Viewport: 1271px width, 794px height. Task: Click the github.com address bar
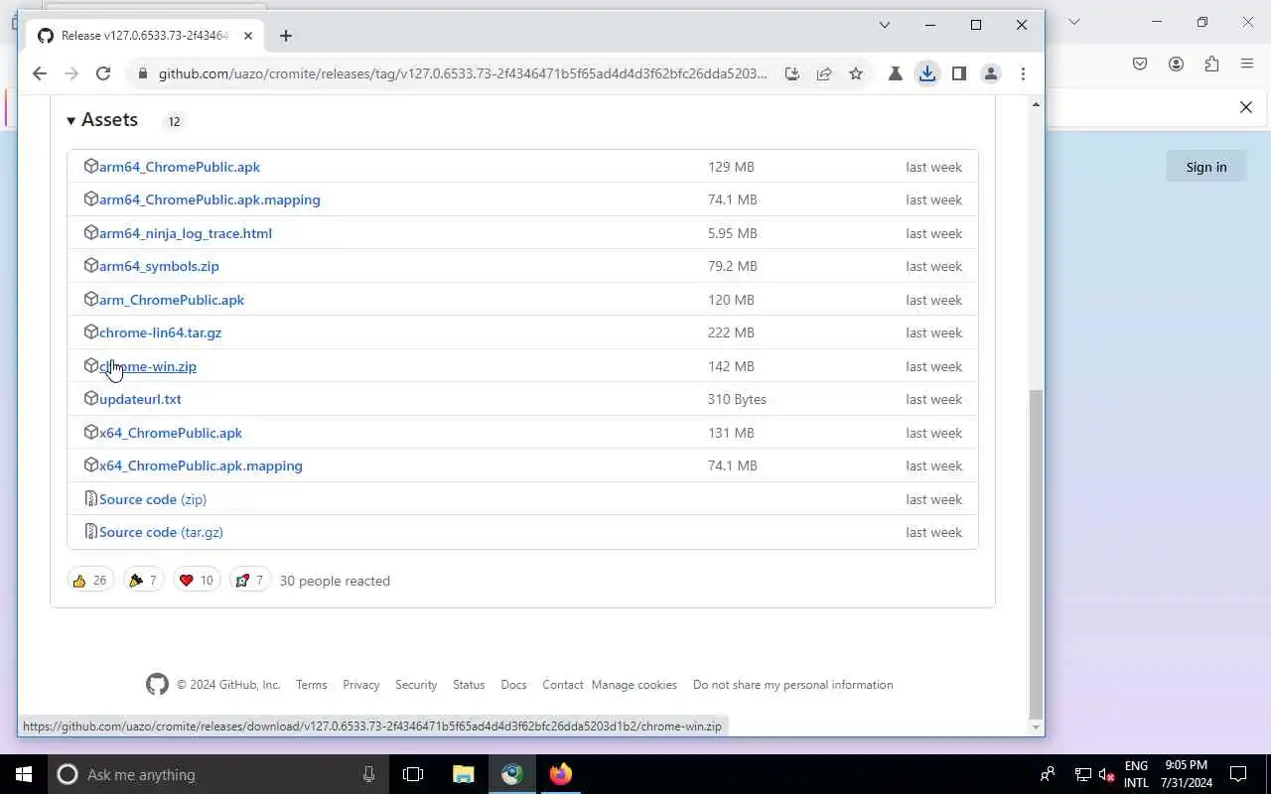pyautogui.click(x=462, y=73)
